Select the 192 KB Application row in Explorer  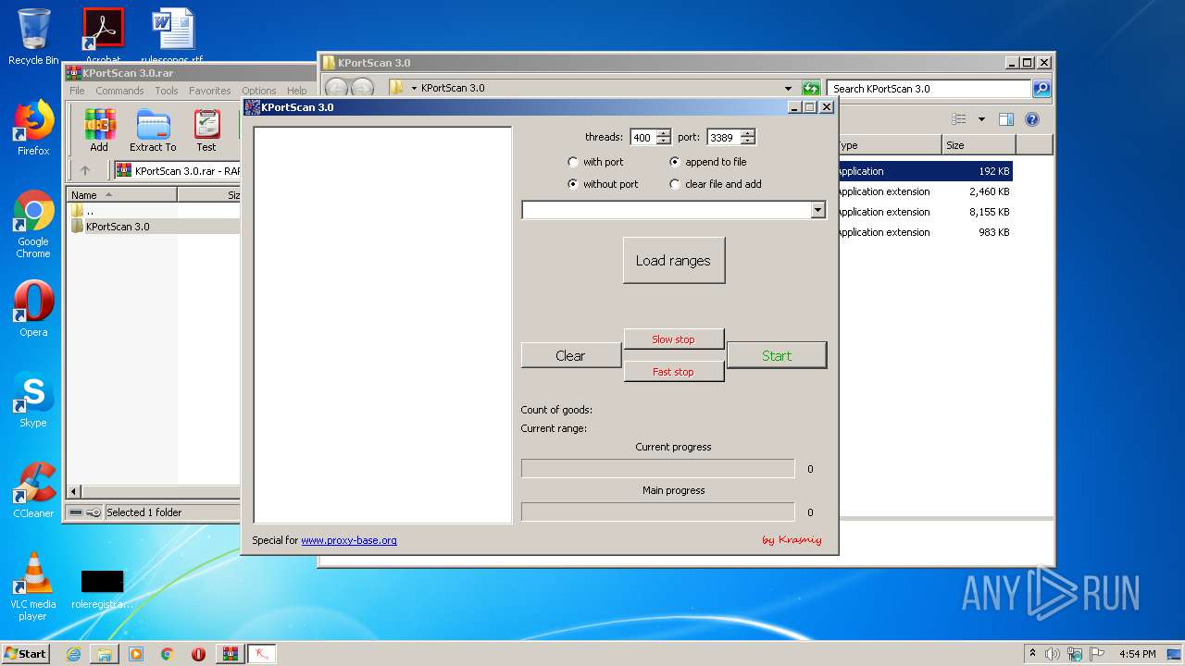point(924,171)
